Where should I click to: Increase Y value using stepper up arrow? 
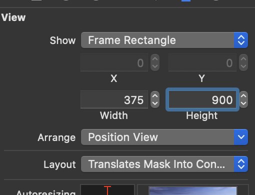(243, 59)
